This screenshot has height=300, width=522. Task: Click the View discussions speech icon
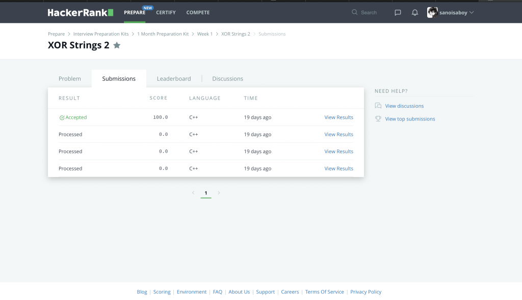(x=378, y=106)
